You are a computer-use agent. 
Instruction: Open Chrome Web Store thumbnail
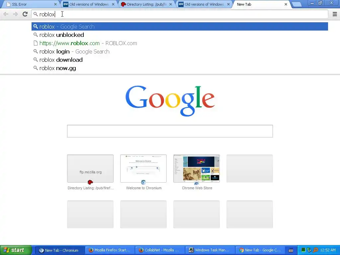click(197, 168)
